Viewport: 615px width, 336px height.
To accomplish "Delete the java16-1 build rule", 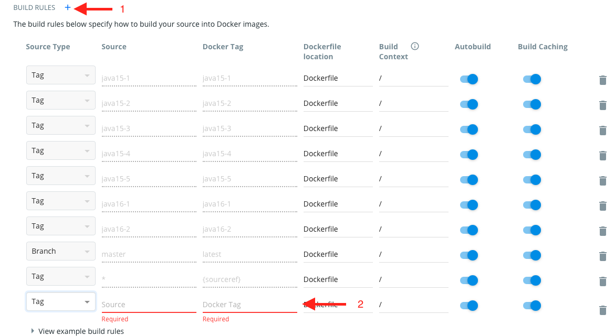I will pos(602,206).
